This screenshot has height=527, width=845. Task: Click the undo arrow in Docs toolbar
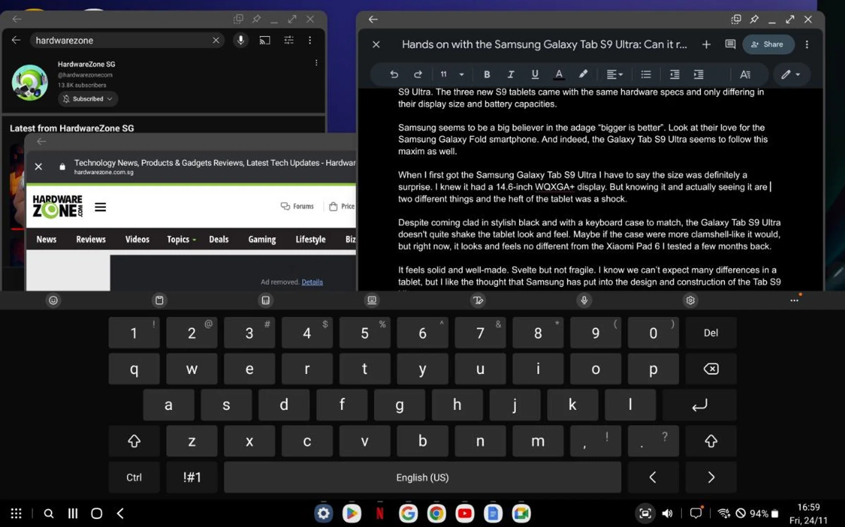click(x=394, y=74)
